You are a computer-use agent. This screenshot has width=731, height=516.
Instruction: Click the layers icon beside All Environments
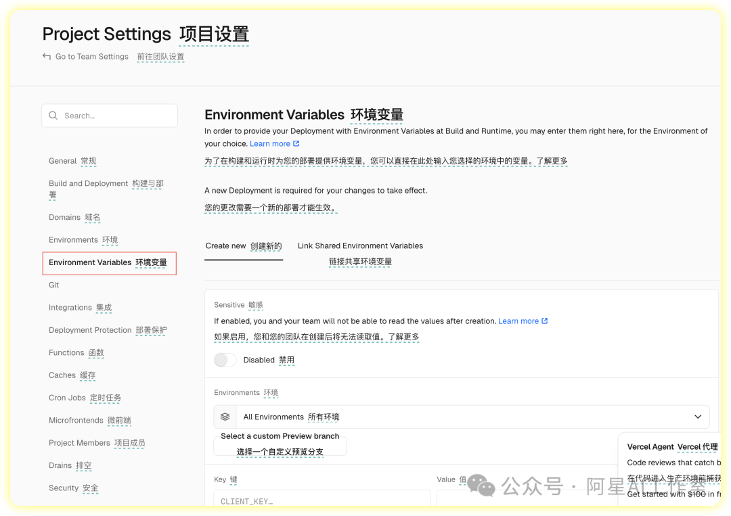pos(225,417)
